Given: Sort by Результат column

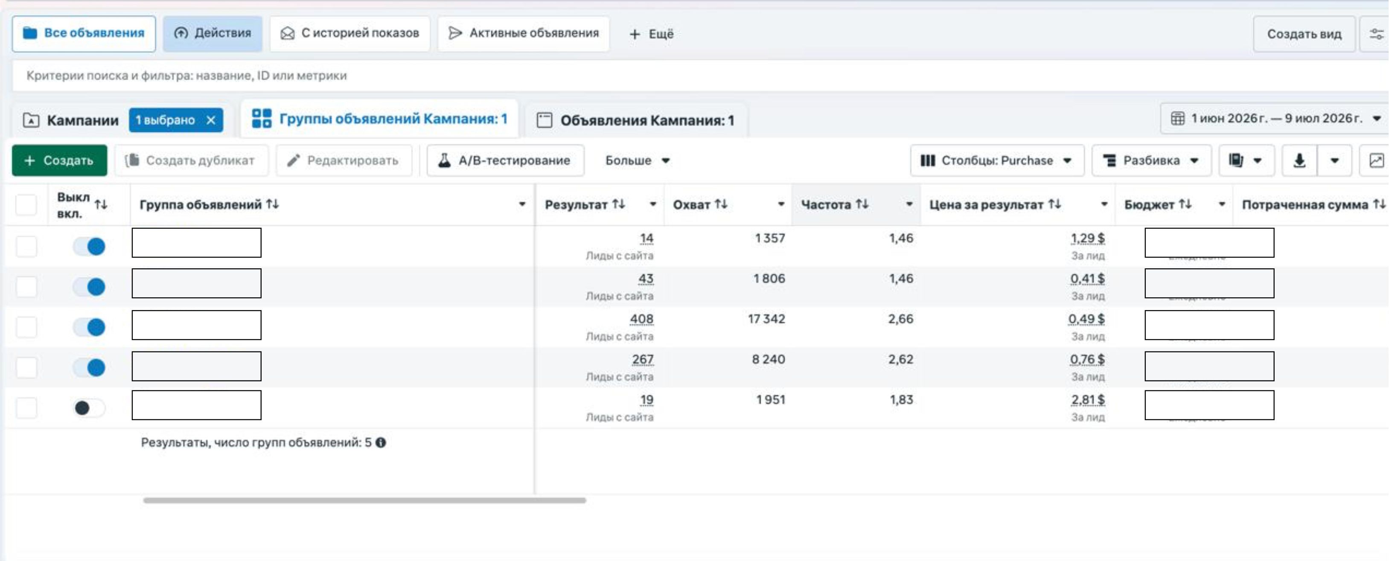Looking at the screenshot, I should pyautogui.click(x=618, y=204).
